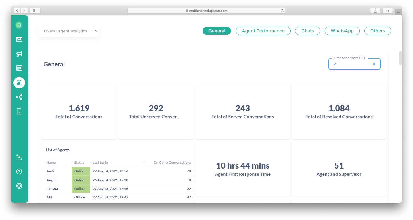Open the settings sliders icon
This screenshot has width=413, height=220.
(19, 157)
